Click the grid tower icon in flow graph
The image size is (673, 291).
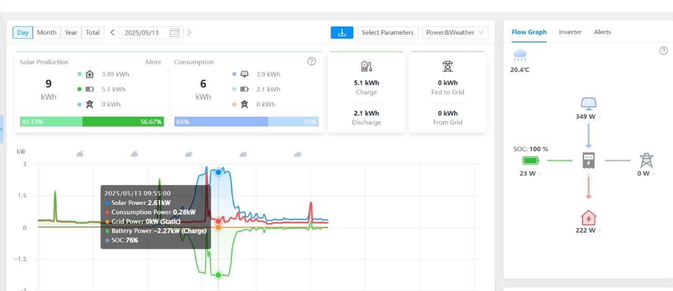tap(646, 160)
